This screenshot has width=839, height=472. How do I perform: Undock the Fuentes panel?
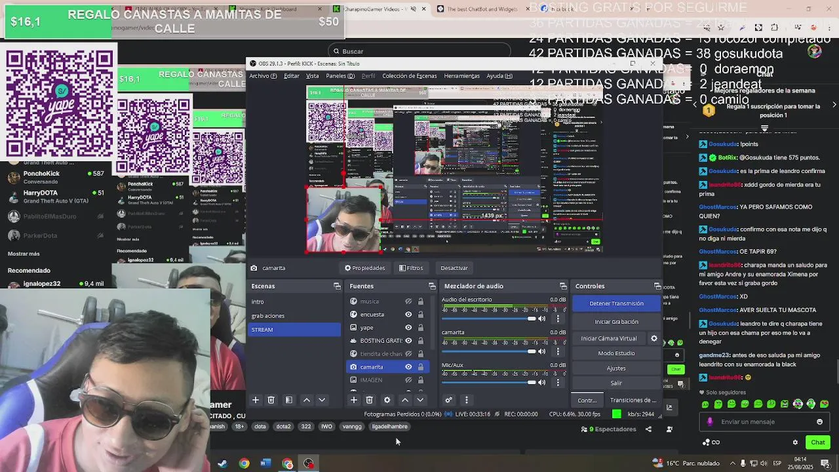[432, 286]
